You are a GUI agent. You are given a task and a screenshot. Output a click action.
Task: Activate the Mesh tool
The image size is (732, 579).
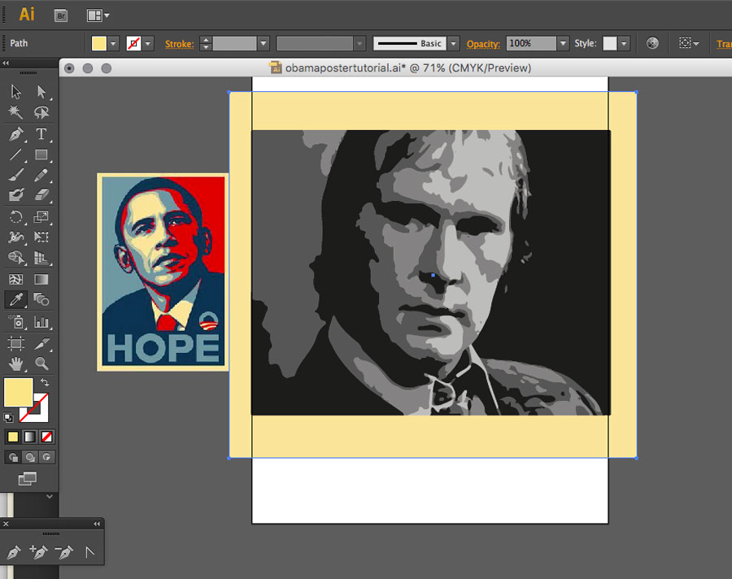coord(16,279)
